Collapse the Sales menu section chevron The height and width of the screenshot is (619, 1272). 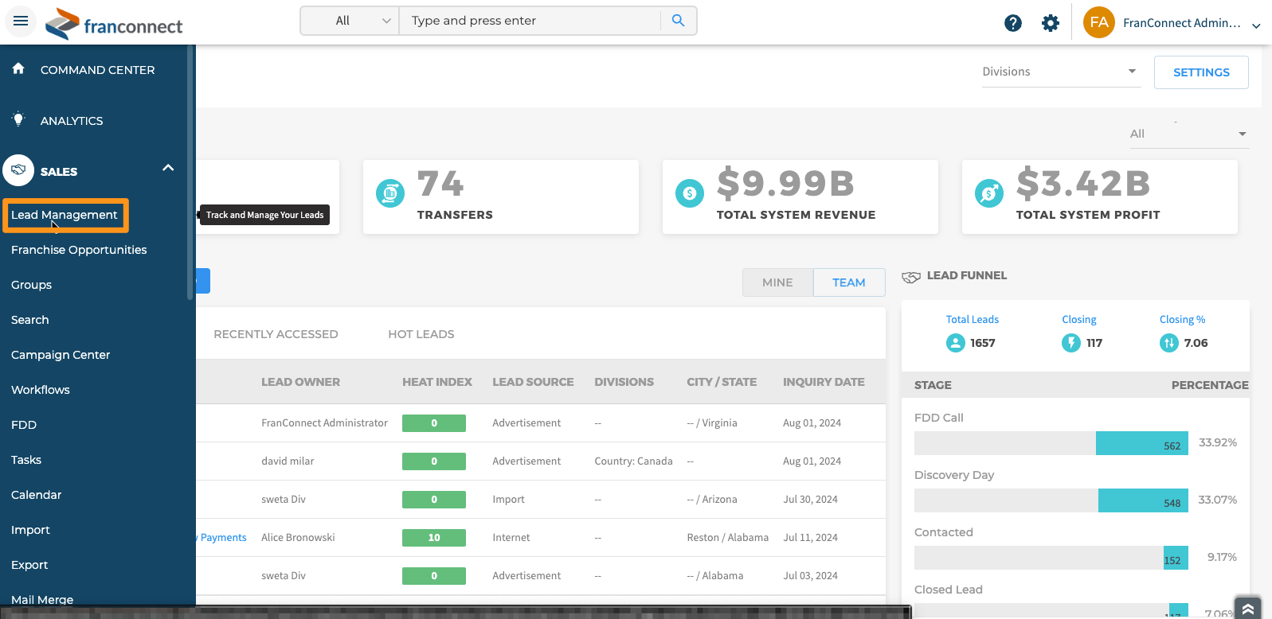click(x=168, y=168)
